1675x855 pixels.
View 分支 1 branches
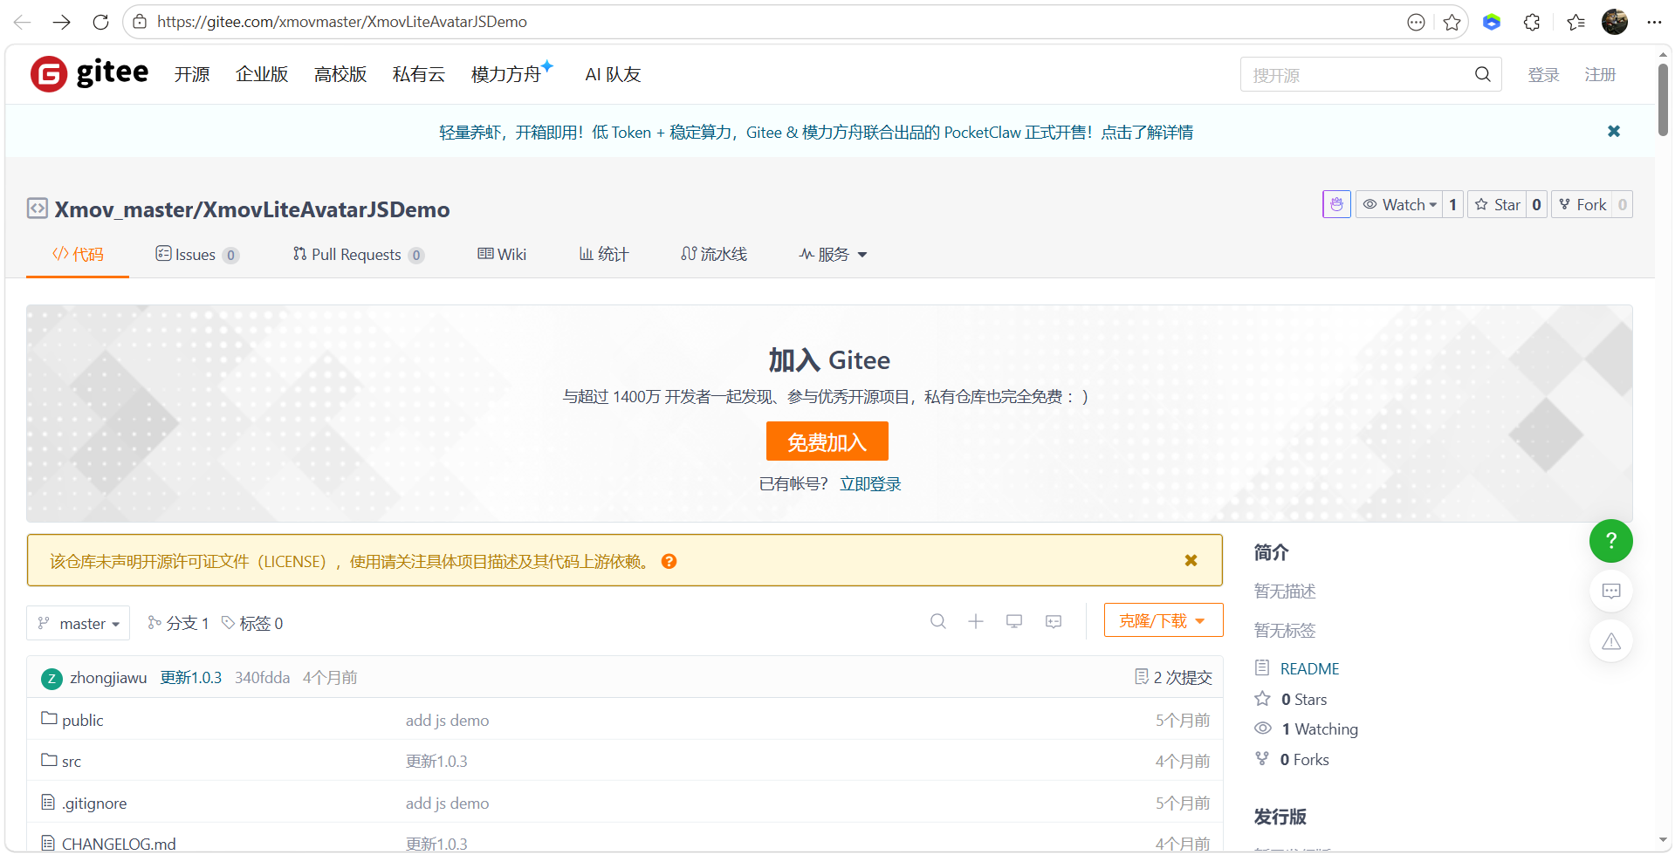click(179, 623)
